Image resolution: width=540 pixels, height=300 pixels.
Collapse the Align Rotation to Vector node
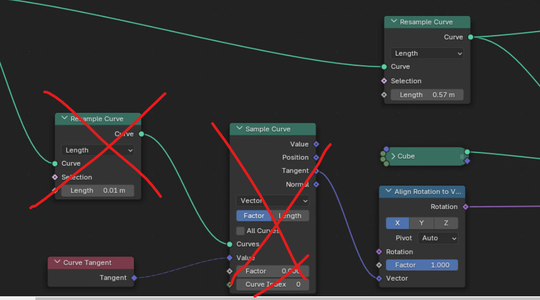coord(388,191)
